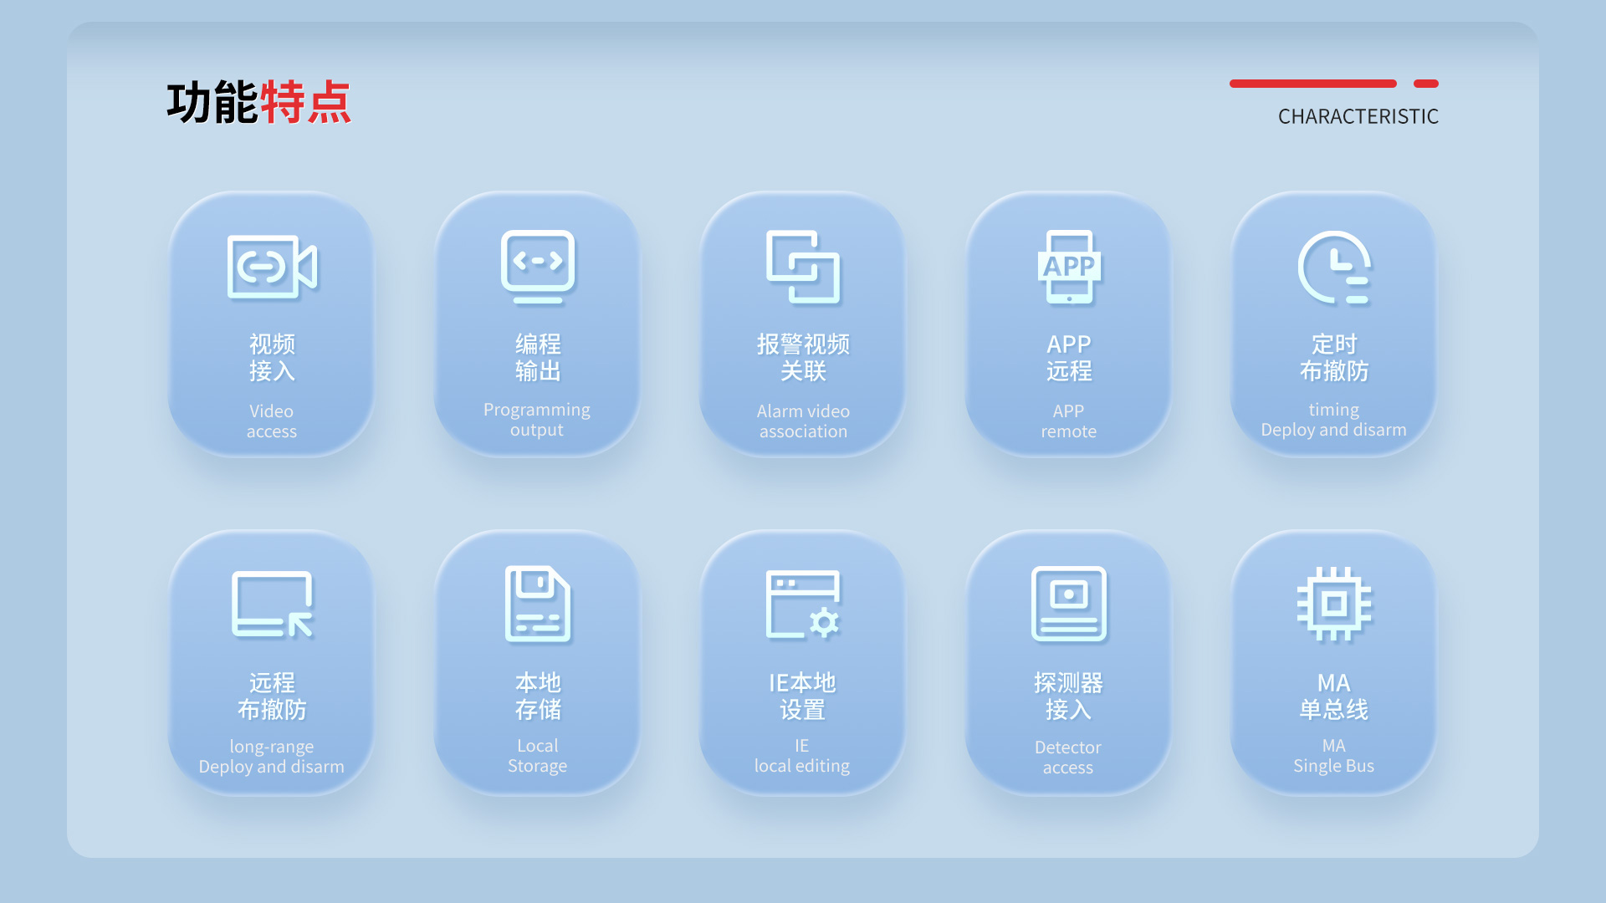Click the alarm video association icon

(x=803, y=267)
